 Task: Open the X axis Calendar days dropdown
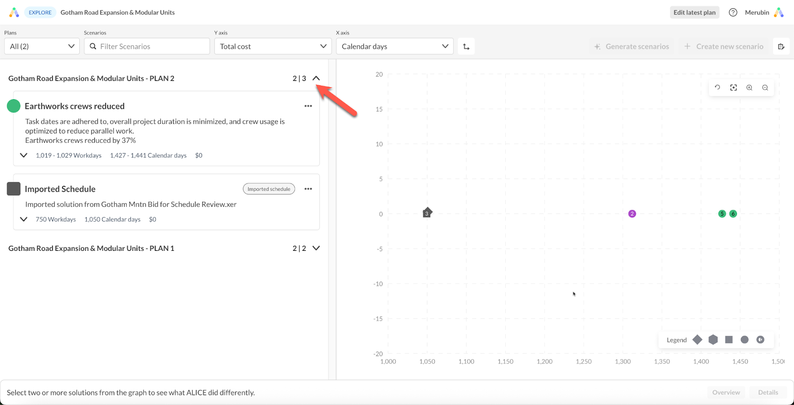(x=395, y=47)
